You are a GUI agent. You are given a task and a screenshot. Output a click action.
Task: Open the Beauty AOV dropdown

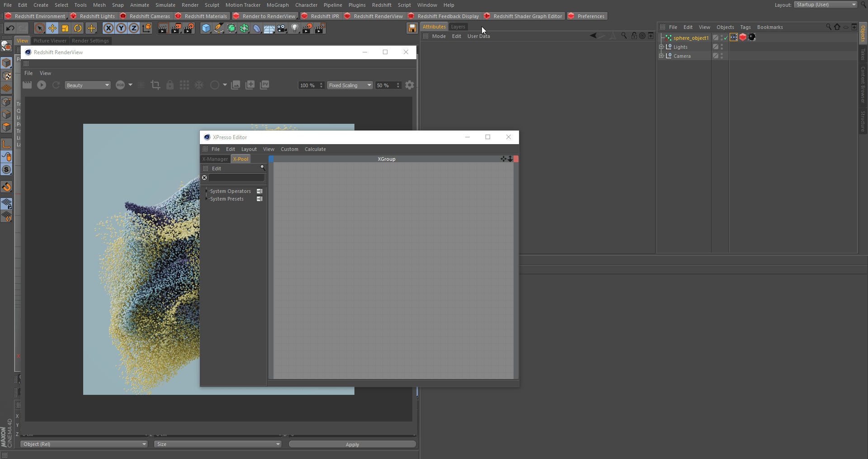click(88, 85)
